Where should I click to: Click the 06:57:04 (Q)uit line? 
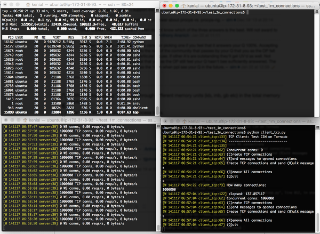click(200, 225)
